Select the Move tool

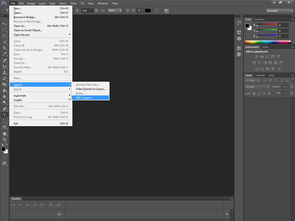[5, 24]
